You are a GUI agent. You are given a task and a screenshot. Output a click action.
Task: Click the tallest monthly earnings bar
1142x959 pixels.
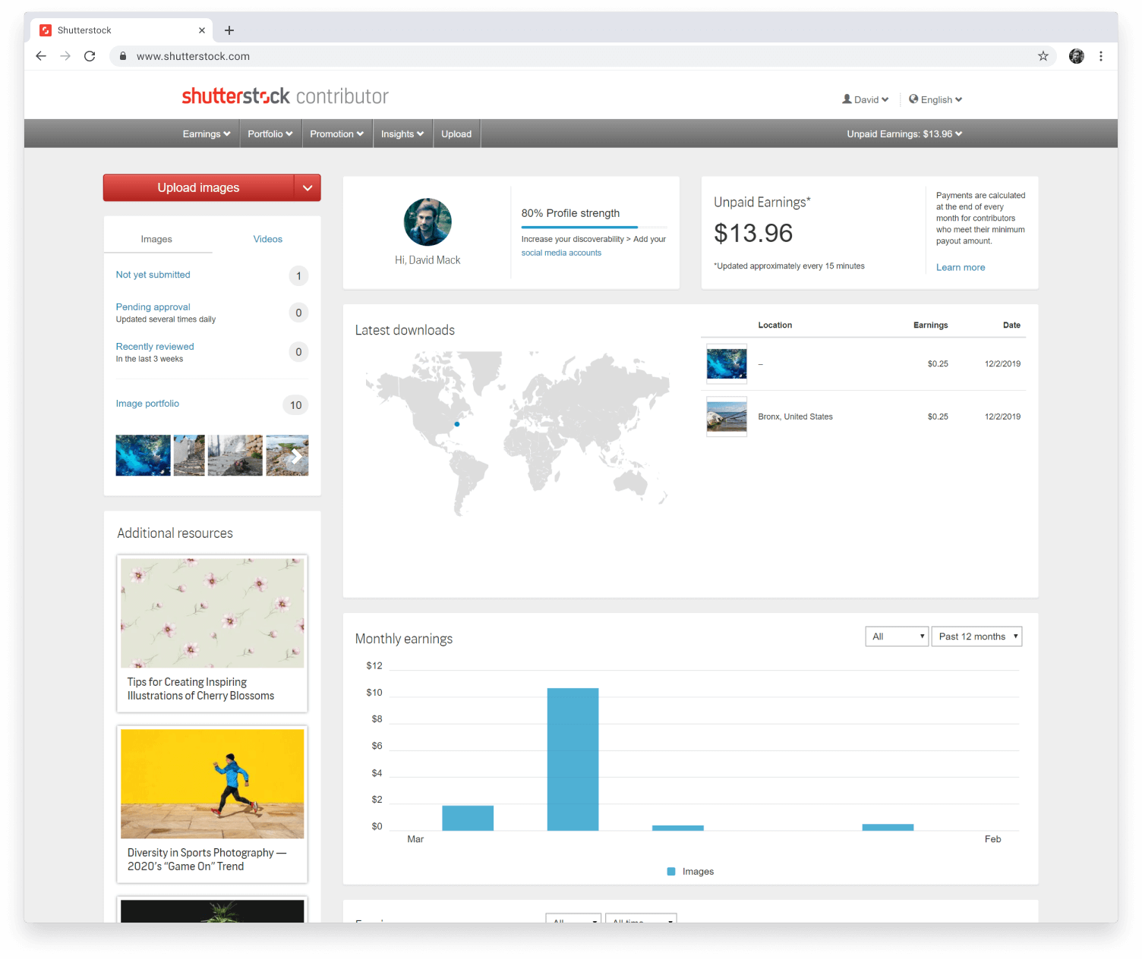click(573, 759)
